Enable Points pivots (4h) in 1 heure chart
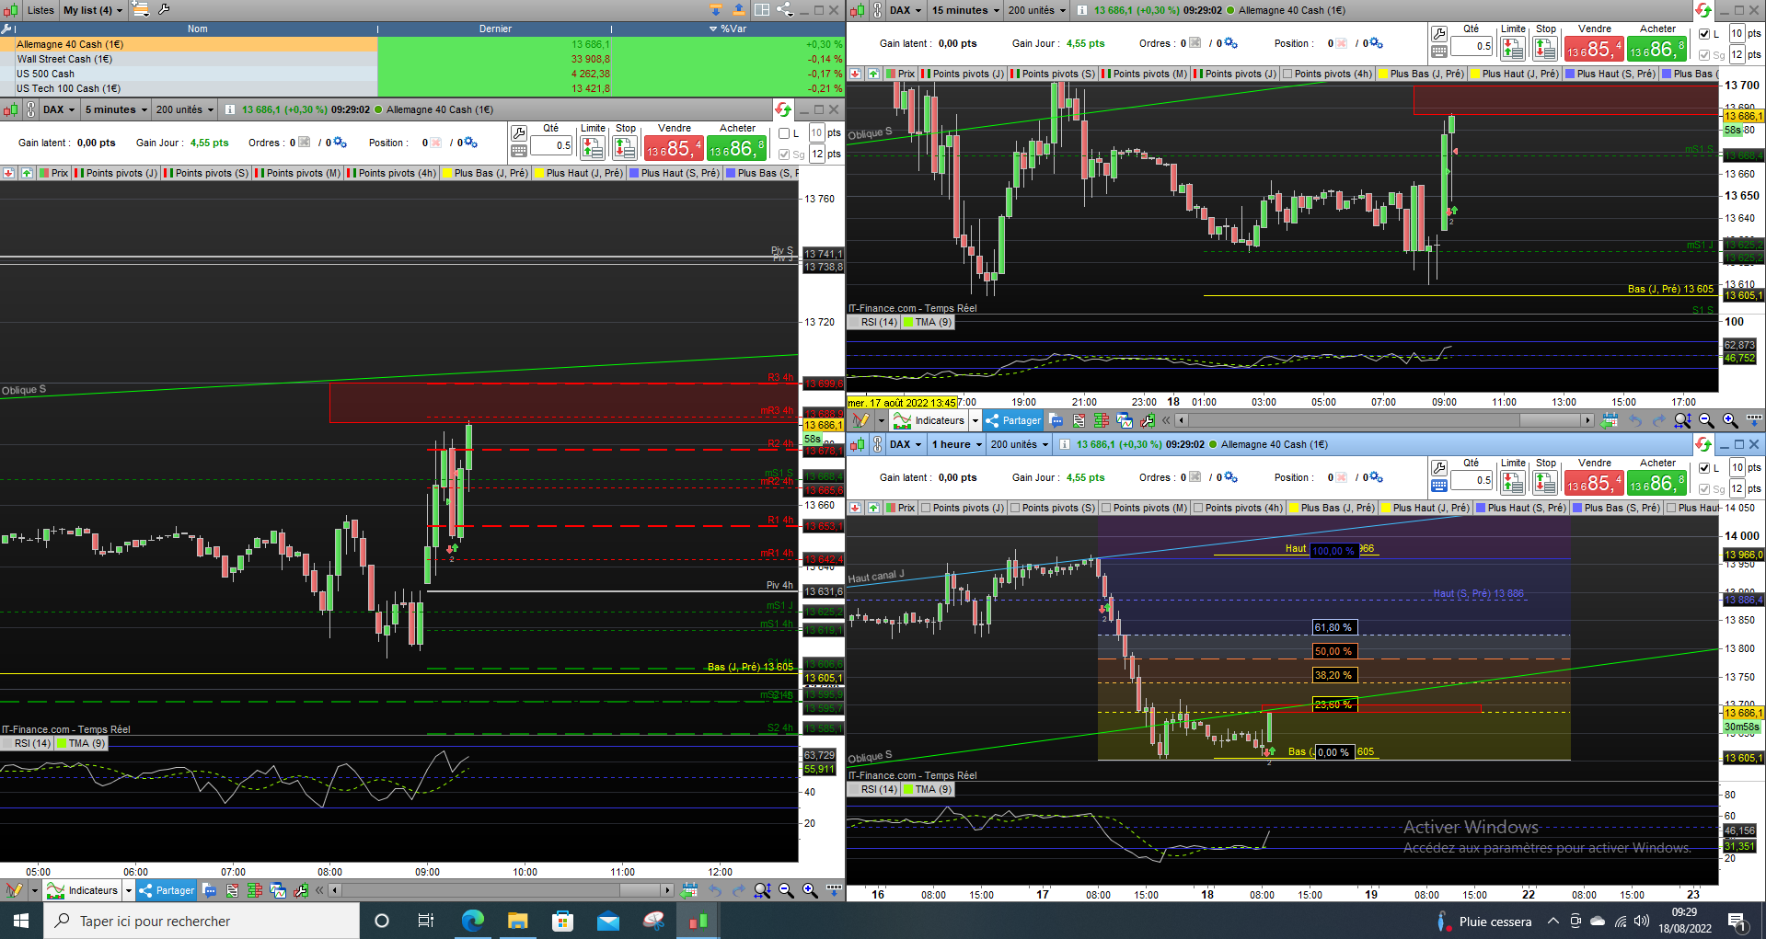1766x939 pixels. [1198, 508]
